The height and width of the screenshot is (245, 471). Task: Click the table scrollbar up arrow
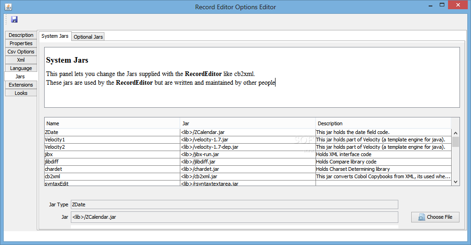pos(455,133)
